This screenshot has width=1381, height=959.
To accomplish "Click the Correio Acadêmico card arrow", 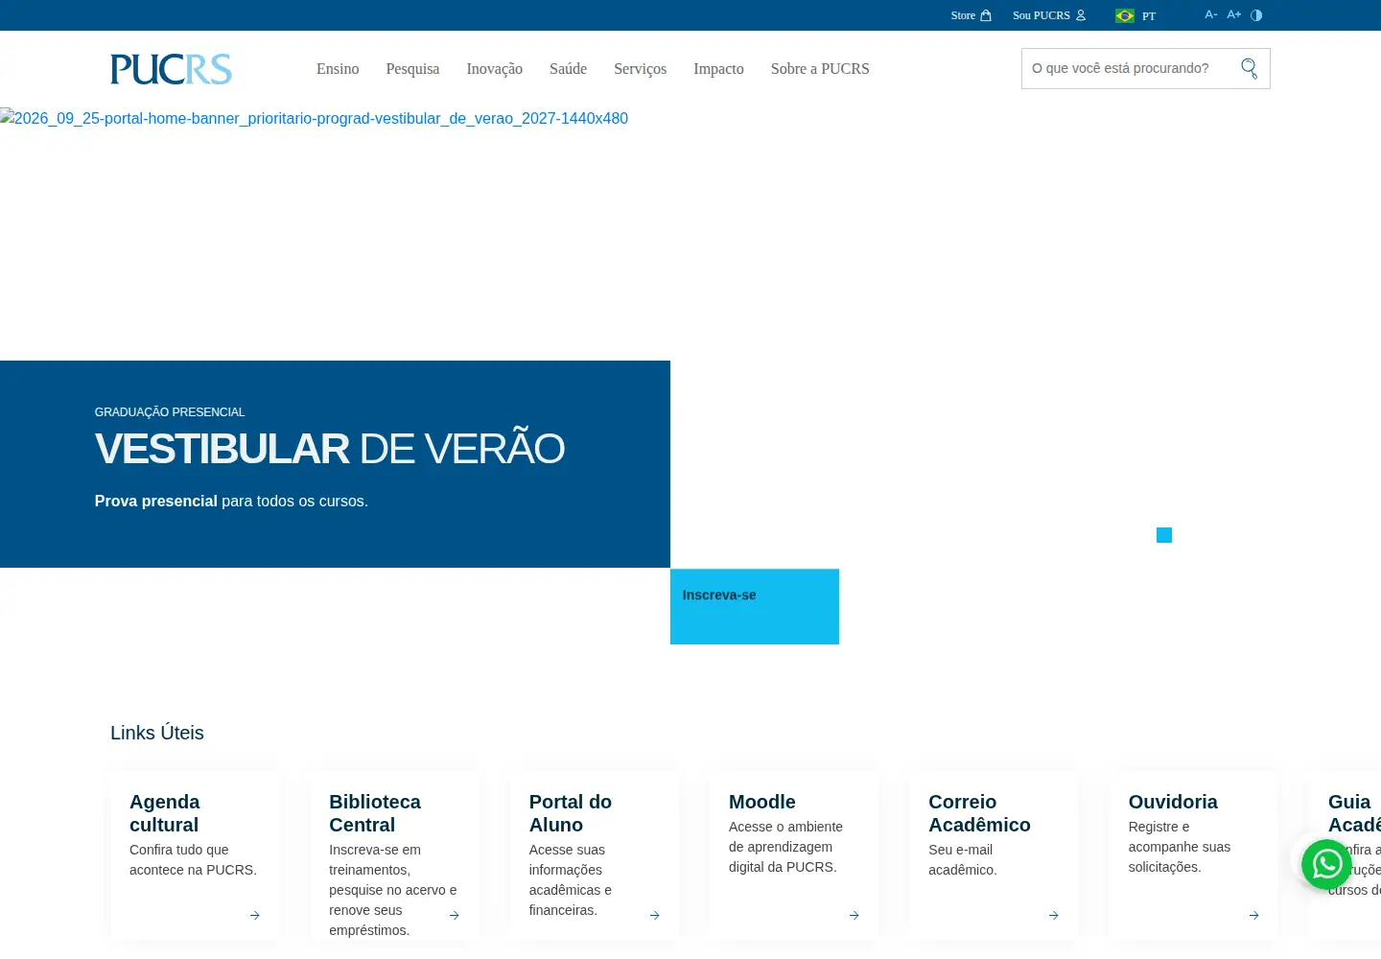I will pyautogui.click(x=1053, y=916).
